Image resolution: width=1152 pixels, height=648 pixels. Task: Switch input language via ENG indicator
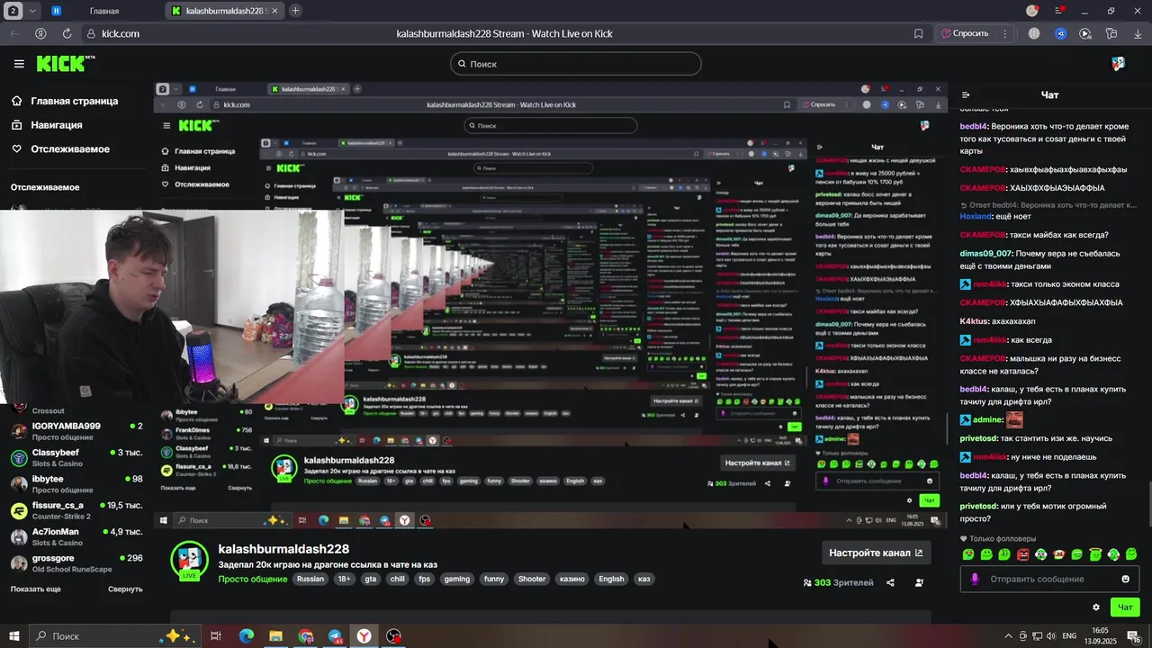(1069, 636)
